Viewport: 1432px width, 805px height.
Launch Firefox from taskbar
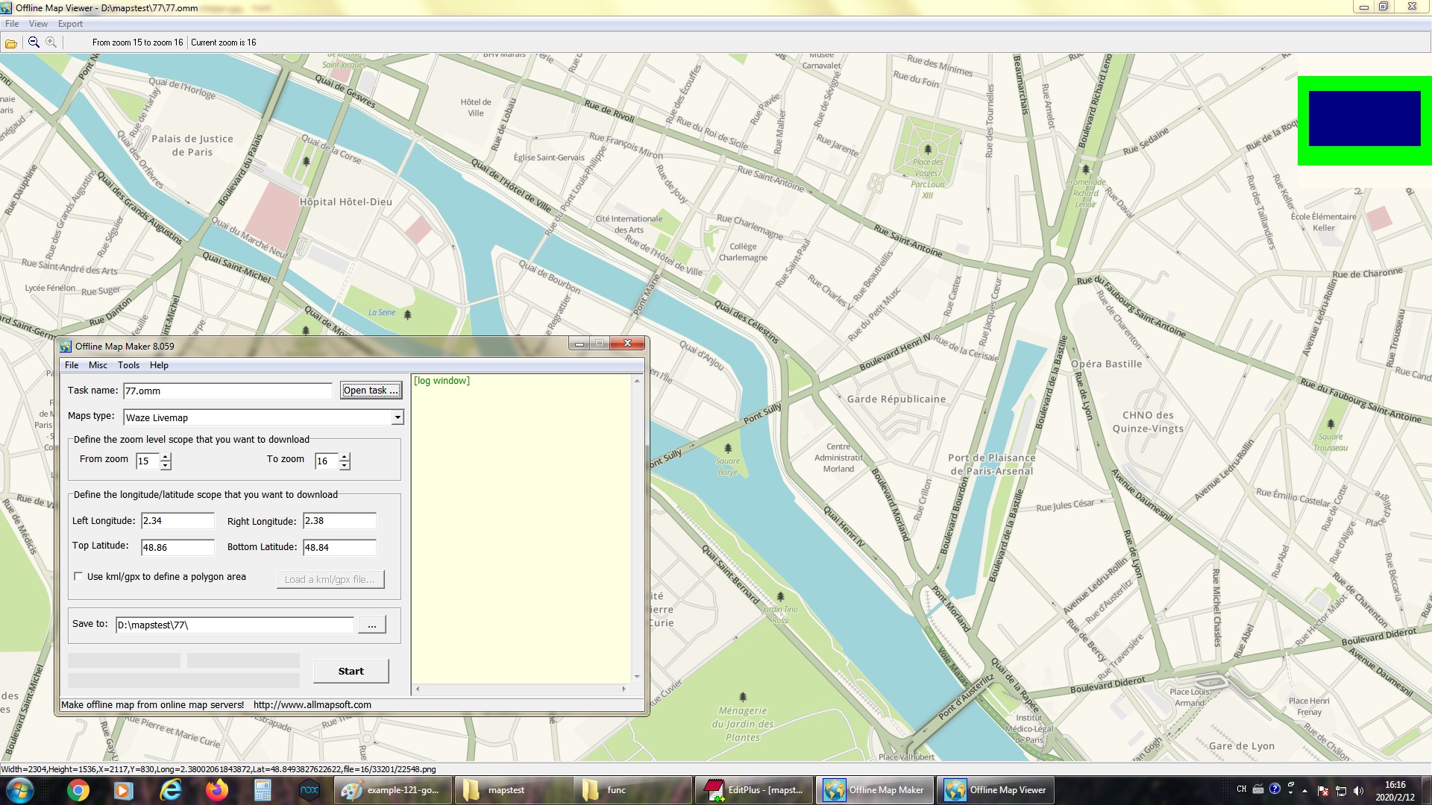coord(217,790)
